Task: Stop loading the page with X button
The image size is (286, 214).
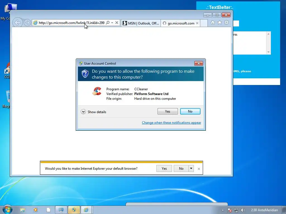Action: 117,23
